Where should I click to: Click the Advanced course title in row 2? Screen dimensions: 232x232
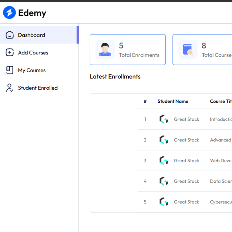tap(220, 140)
